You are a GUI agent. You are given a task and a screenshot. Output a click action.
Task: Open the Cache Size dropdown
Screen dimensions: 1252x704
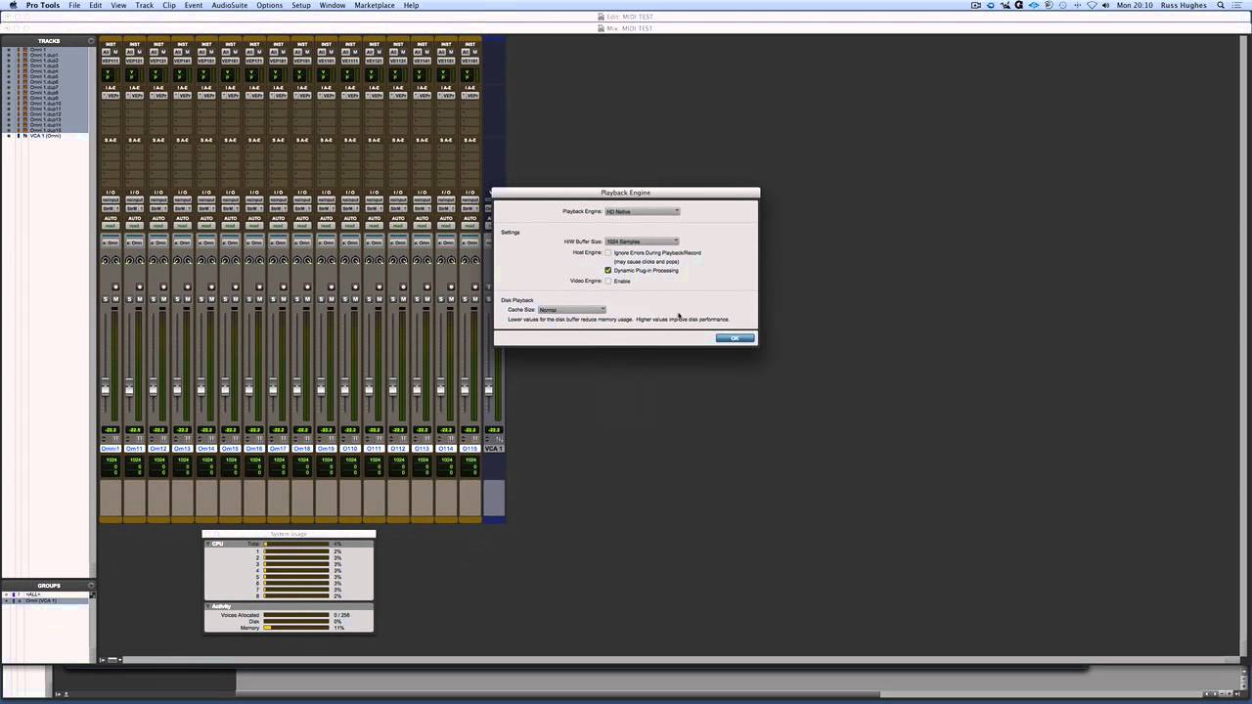[x=572, y=310]
